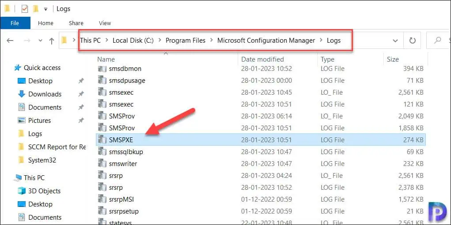Viewport: 451px width, 225px height.
Task: Open Downloads under Quick access
Action: (x=45, y=94)
